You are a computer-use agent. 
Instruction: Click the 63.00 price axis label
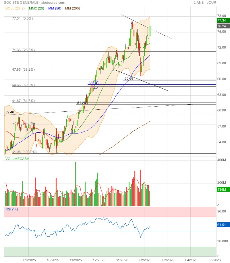click(x=221, y=95)
